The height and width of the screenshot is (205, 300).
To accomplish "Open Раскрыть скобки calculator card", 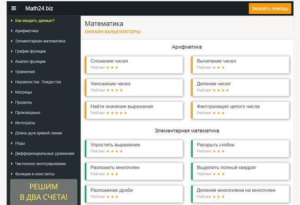I will pyautogui.click(x=240, y=149).
